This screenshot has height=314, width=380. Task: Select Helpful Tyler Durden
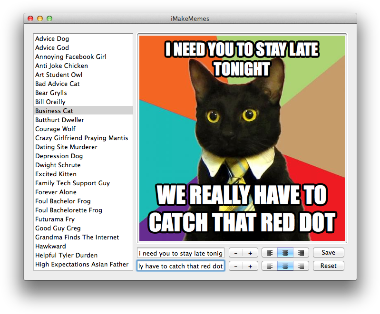tap(83, 256)
